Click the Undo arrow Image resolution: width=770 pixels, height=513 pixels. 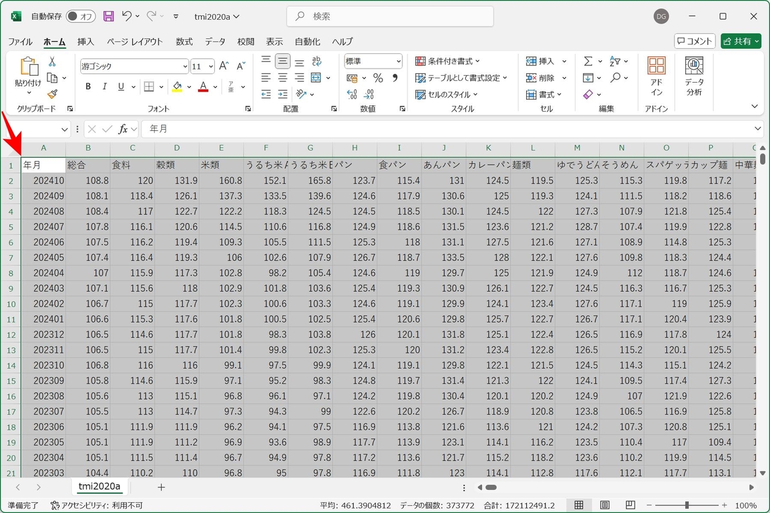[x=127, y=16]
